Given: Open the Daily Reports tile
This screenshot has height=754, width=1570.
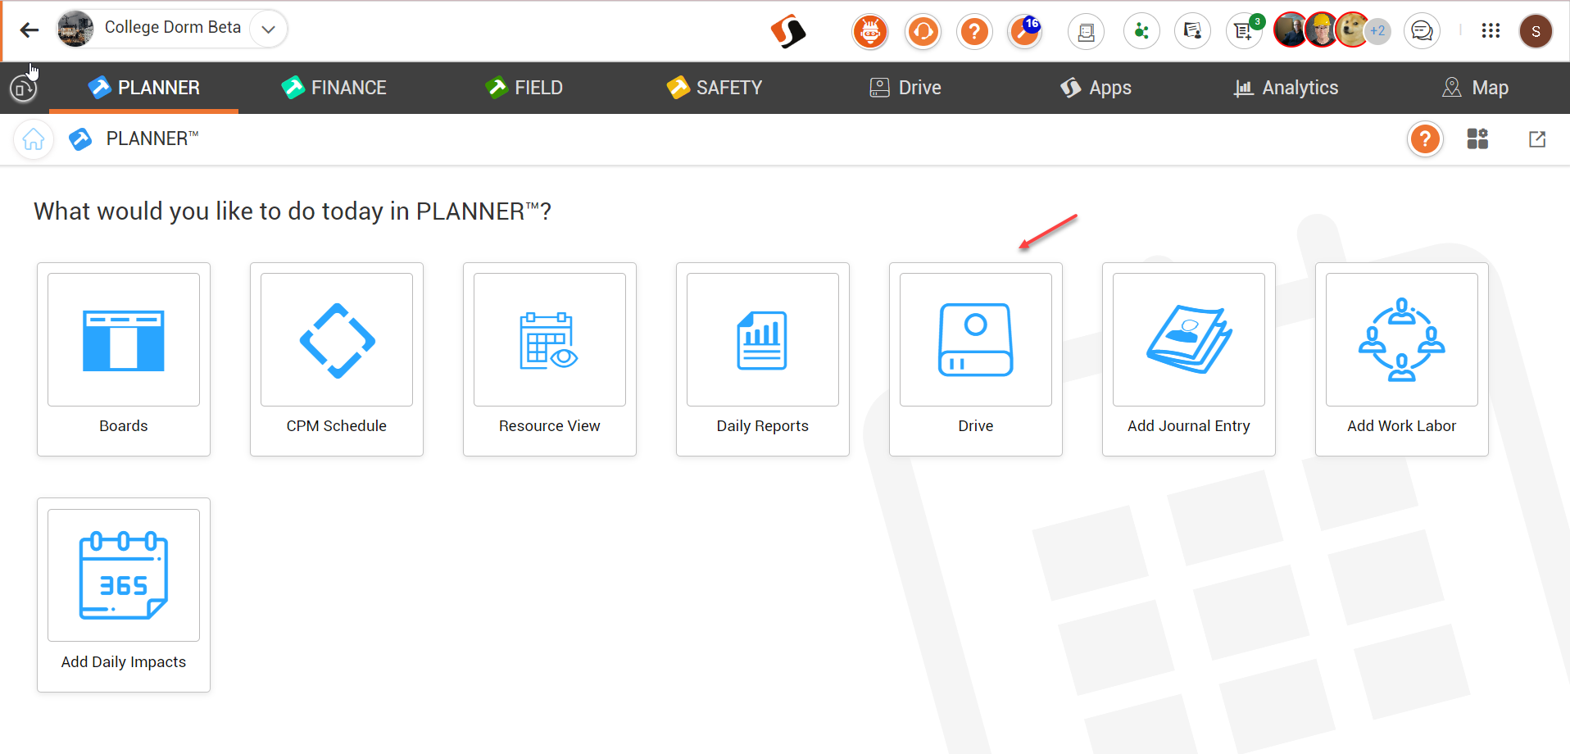Looking at the screenshot, I should click(x=763, y=359).
